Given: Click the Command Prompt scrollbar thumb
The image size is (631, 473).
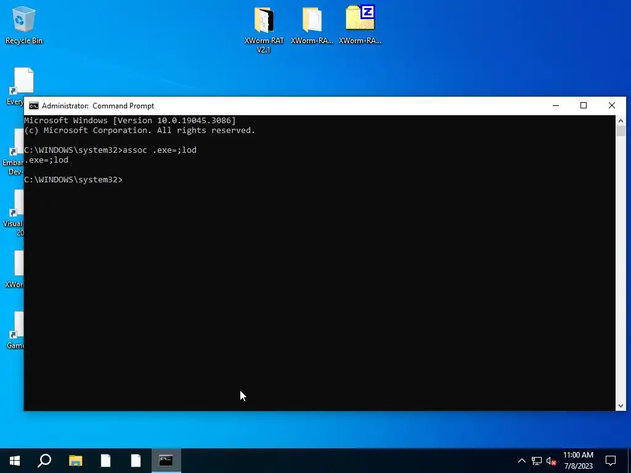Looking at the screenshot, I should 621,131.
